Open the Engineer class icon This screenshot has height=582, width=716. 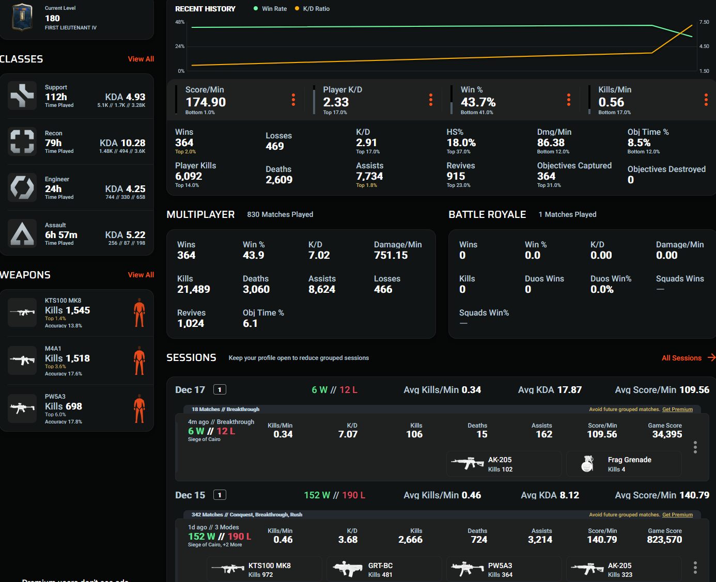[x=22, y=187]
